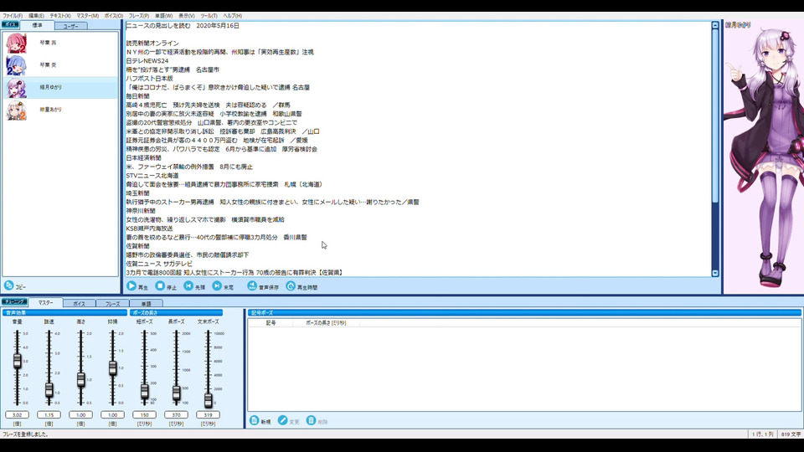Click the 結月ゆかり character illustration
The image size is (804, 452).
[x=764, y=157]
